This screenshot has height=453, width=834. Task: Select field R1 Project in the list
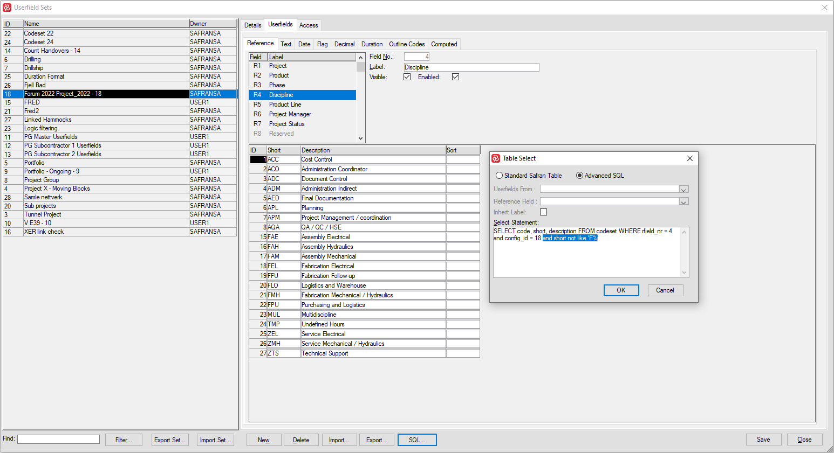click(302, 66)
